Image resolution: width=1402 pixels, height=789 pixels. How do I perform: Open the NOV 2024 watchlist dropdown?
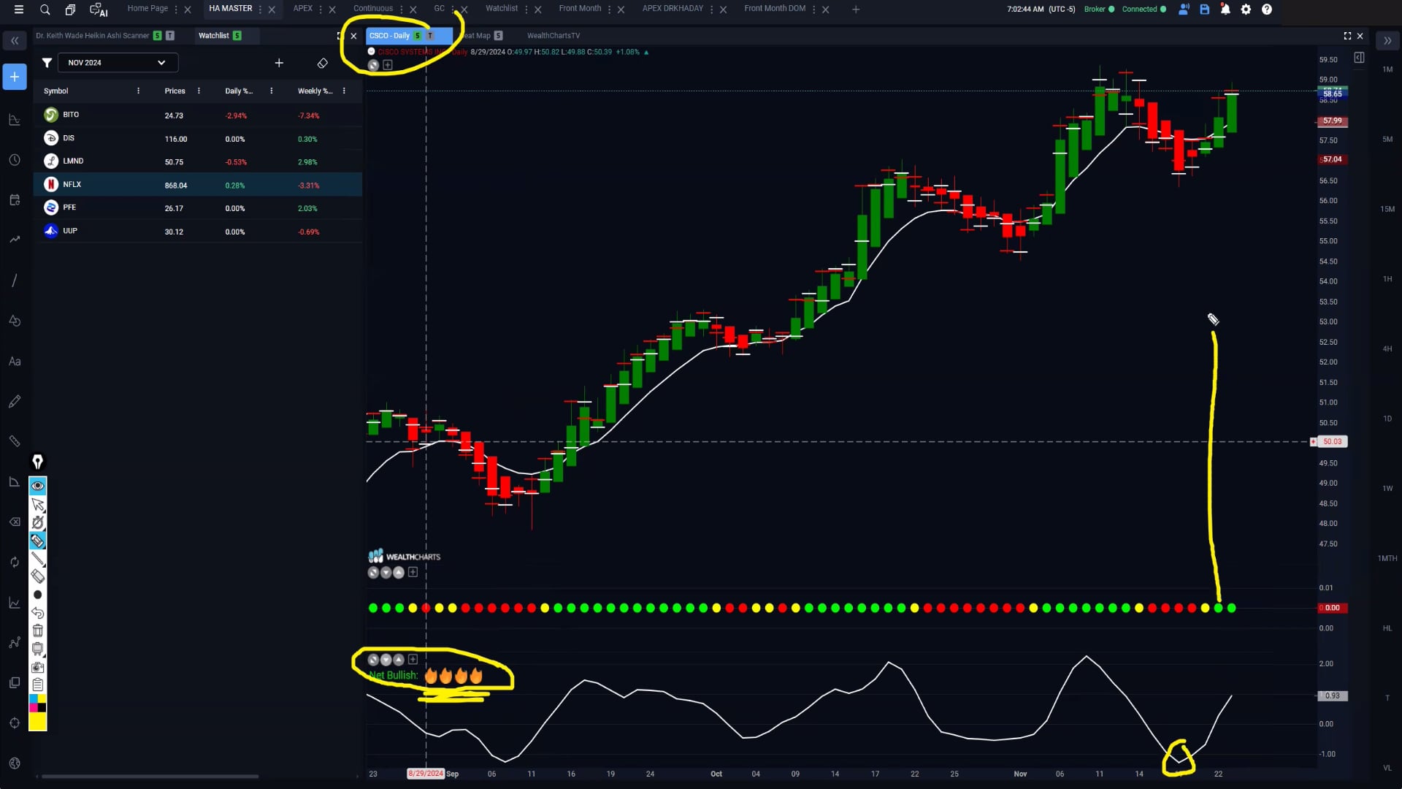[x=117, y=63]
